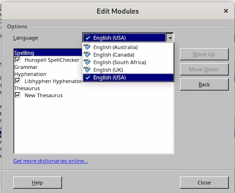Uncheck the Hunspell SpellChecker checkbox
The width and height of the screenshot is (235, 193).
(x=17, y=60)
